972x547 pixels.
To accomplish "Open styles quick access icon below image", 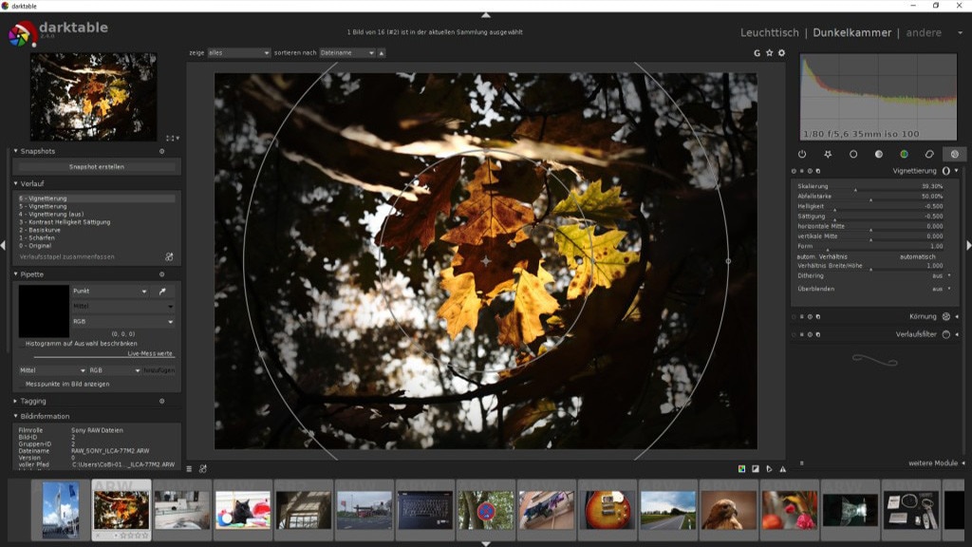I will click(203, 469).
